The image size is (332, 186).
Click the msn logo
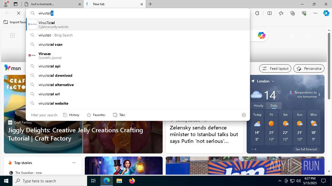[x=12, y=68]
